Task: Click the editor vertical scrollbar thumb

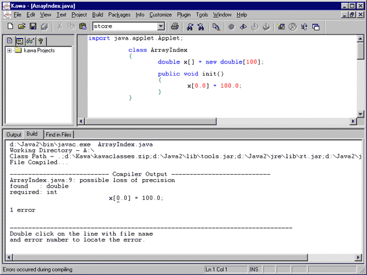Action: [x=360, y=51]
